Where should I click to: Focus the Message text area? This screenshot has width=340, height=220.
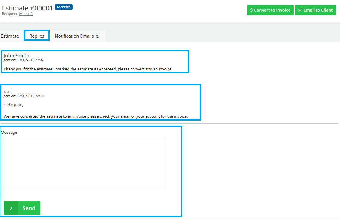pyautogui.click(x=83, y=162)
